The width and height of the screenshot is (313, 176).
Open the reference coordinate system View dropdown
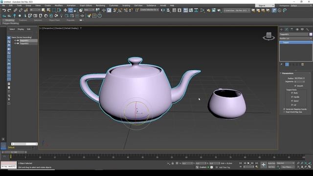[89, 10]
